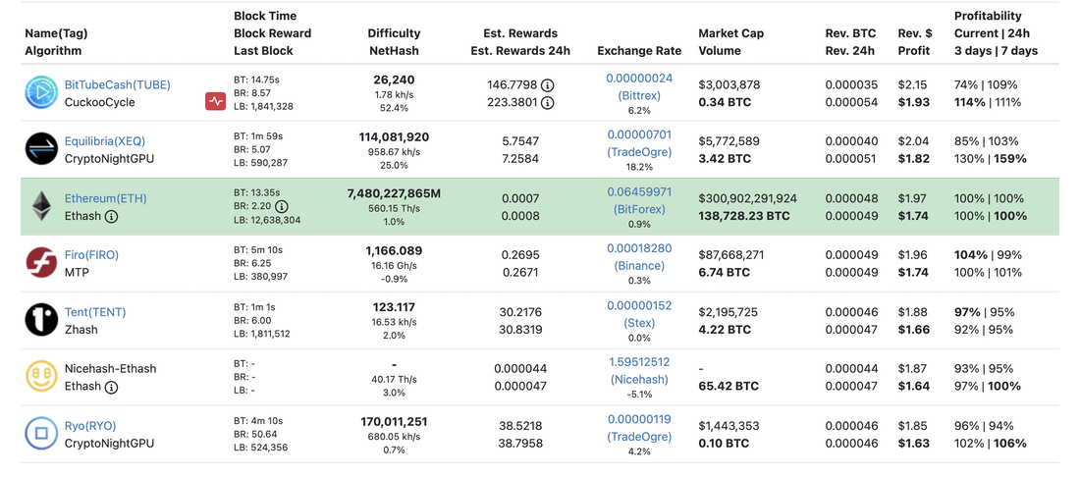Screen dimensions: 1080x478
Task: Click Firo market cap $87,668,271
Action: click(731, 255)
